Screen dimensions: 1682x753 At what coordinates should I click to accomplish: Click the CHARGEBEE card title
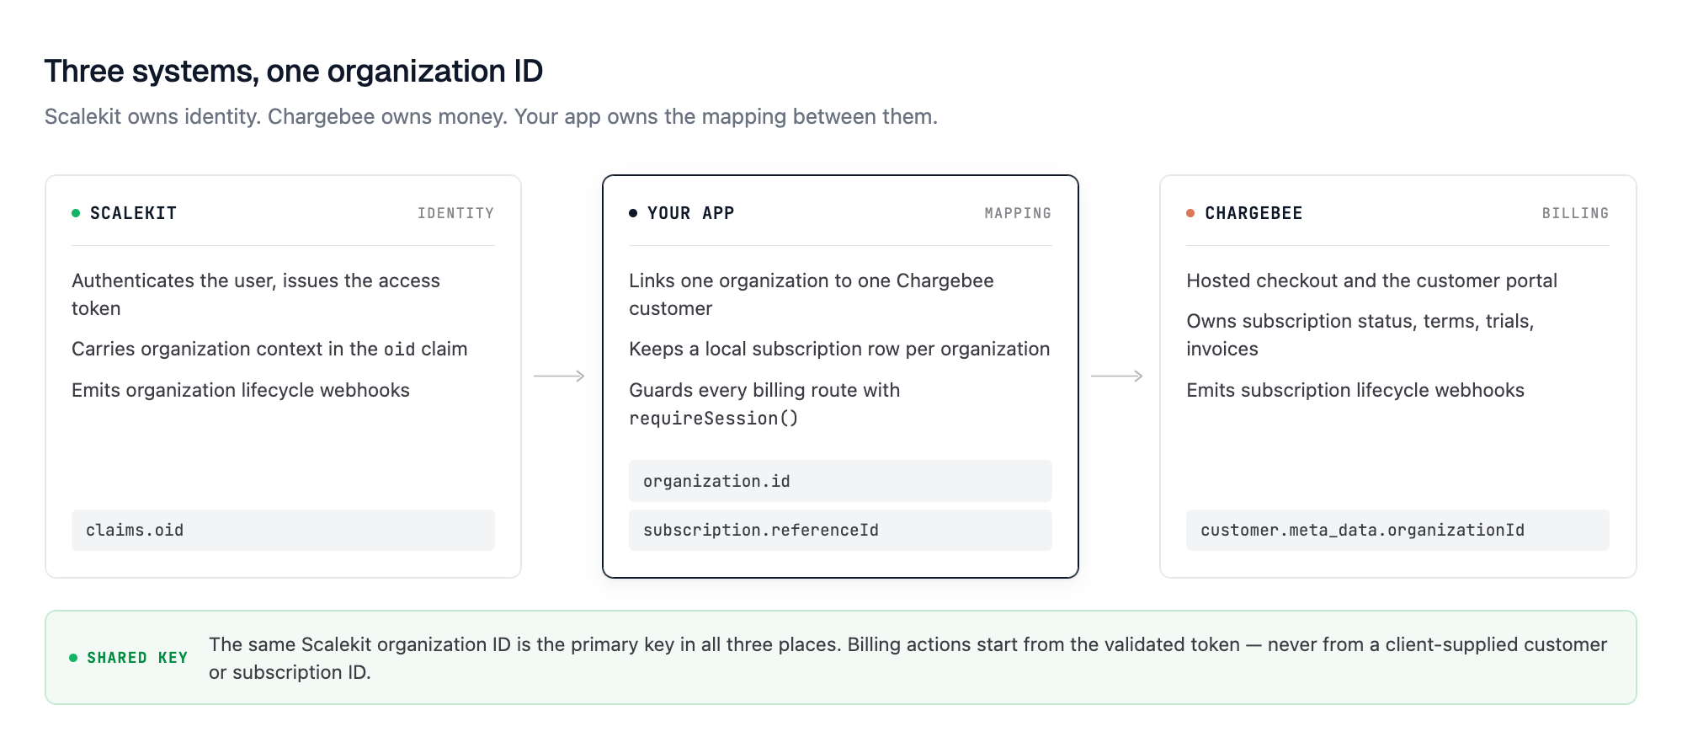[x=1254, y=213]
